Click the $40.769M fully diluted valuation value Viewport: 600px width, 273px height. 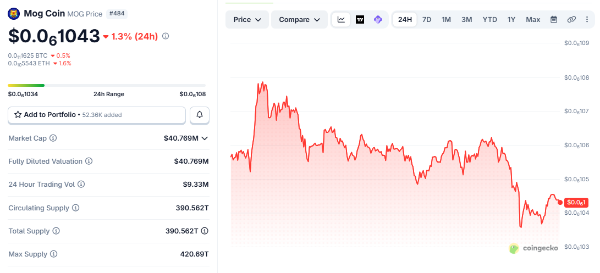click(191, 161)
